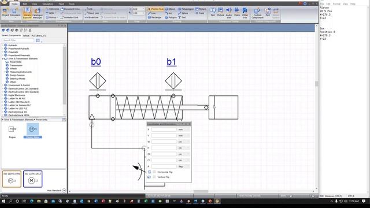Toggle the Library Explorer ribbon button

click(27, 13)
